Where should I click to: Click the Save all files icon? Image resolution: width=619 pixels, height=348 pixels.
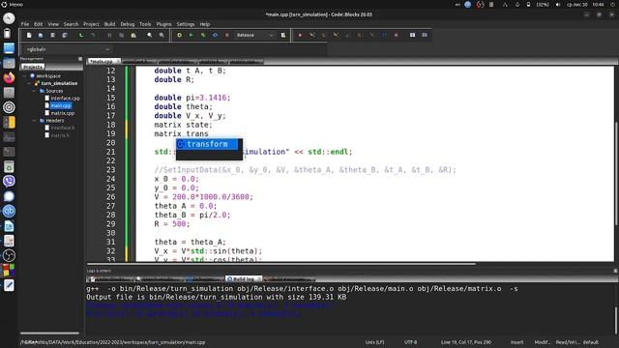(65, 35)
